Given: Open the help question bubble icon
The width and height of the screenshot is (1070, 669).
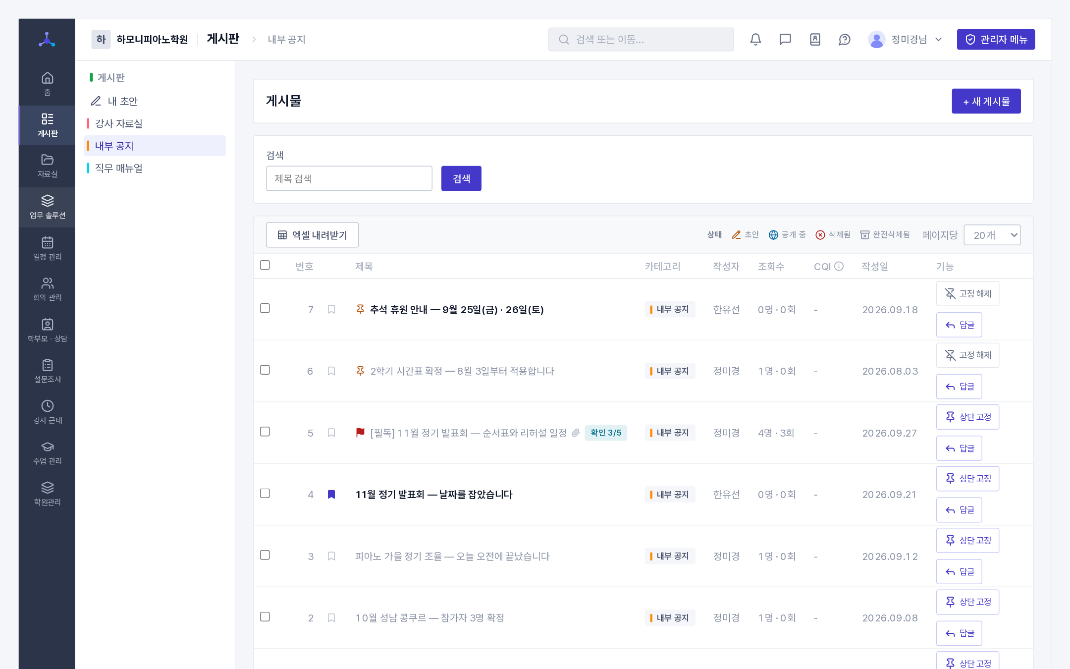Looking at the screenshot, I should [845, 40].
